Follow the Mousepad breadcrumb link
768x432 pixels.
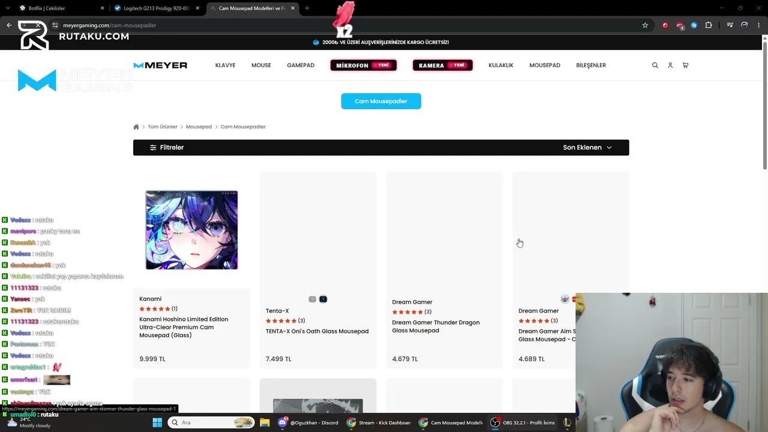coord(199,127)
